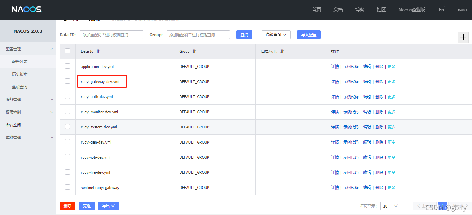Image resolution: width=472 pixels, height=215 pixels.
Task: Click the plus icon to create a new configuration
Action: 463,37
